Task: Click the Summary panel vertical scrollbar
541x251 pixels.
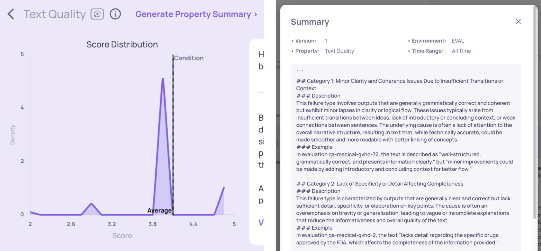Action: tap(535, 112)
